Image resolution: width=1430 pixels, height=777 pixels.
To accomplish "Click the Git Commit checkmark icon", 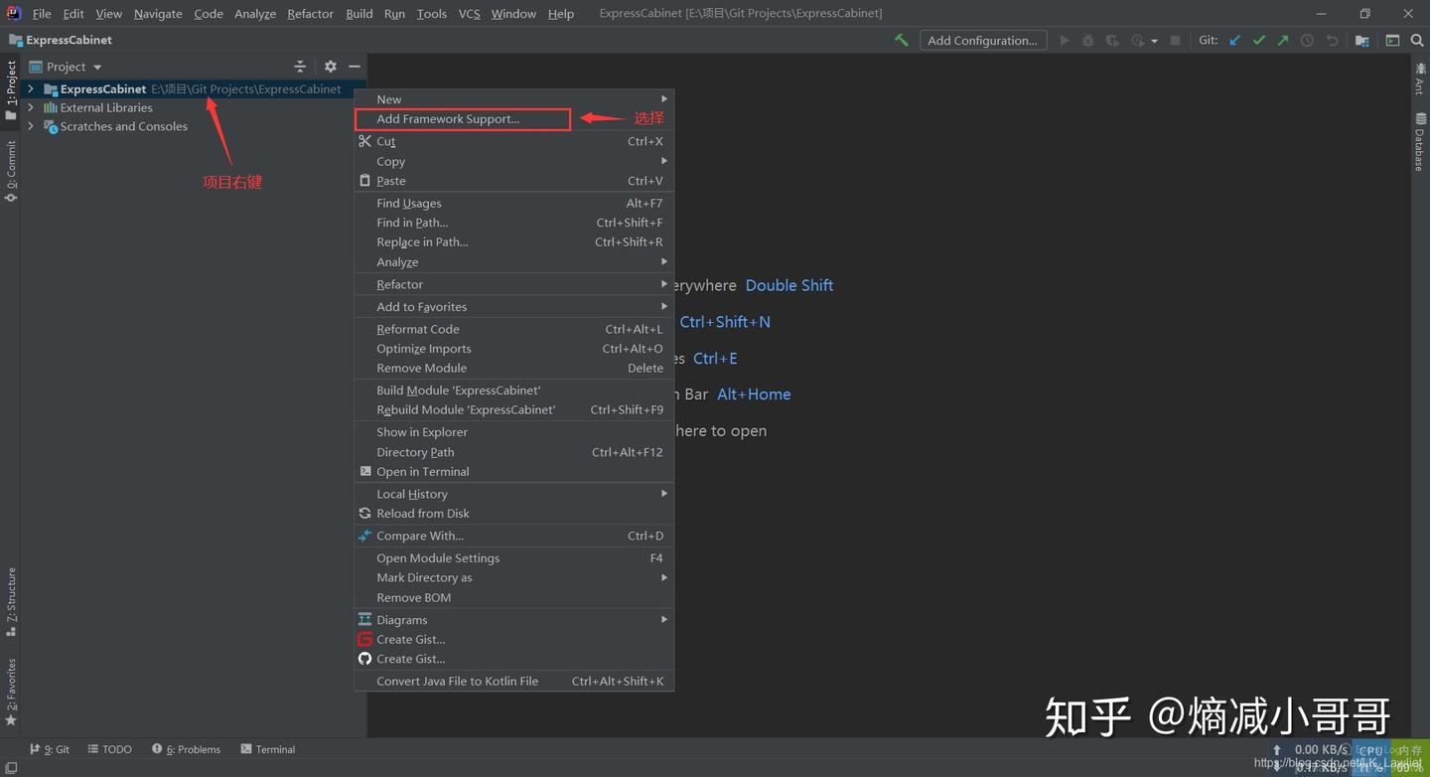I will (x=1259, y=41).
